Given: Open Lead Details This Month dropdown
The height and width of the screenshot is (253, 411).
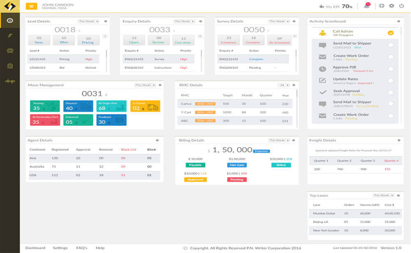Looking at the screenshot, I should point(89,21).
